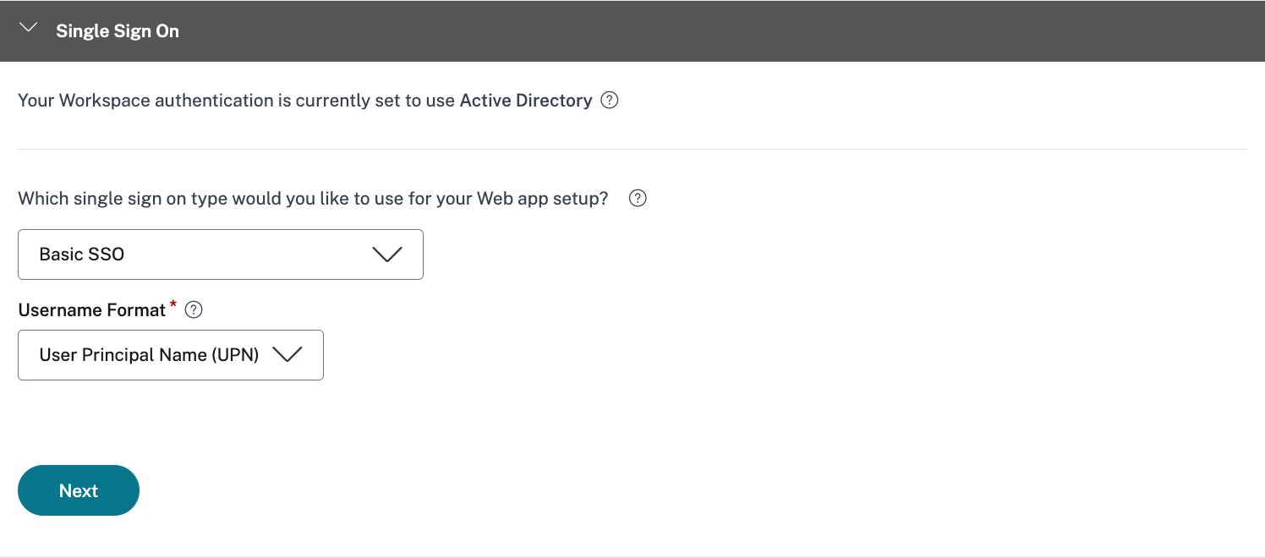
Task: Click the Single Sign On header title
Action: [x=118, y=31]
